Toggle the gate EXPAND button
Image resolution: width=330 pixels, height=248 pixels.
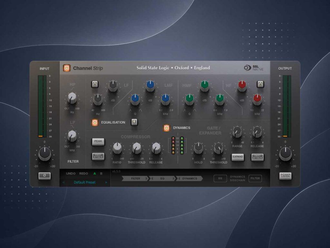click(x=238, y=157)
